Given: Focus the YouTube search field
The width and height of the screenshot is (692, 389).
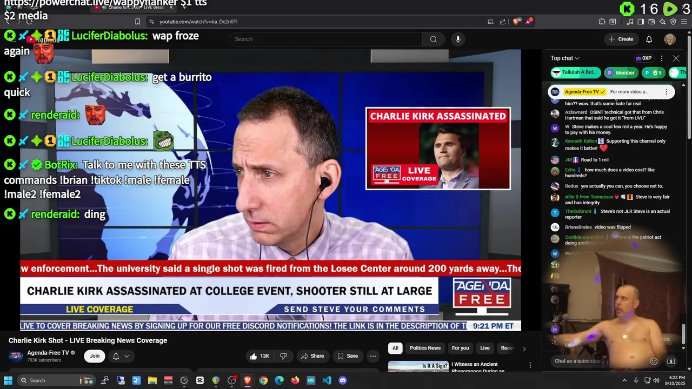Looking at the screenshot, I should click(326, 39).
